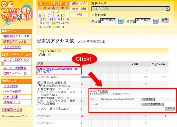The height and width of the screenshot is (127, 177).
Task: Open the samuray.blog.shinobi.jp Entry/62 link
Action: point(57,70)
